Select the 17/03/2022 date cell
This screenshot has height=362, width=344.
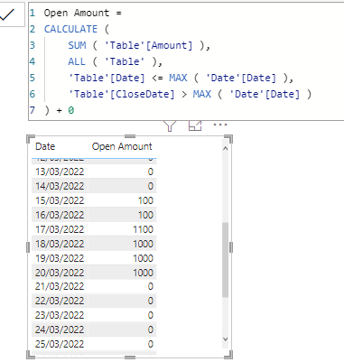(x=60, y=229)
